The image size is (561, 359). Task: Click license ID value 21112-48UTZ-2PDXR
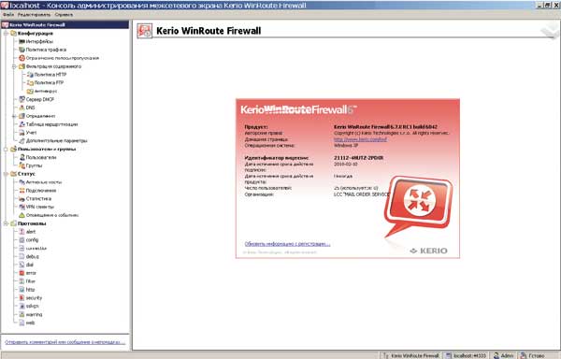coord(358,158)
